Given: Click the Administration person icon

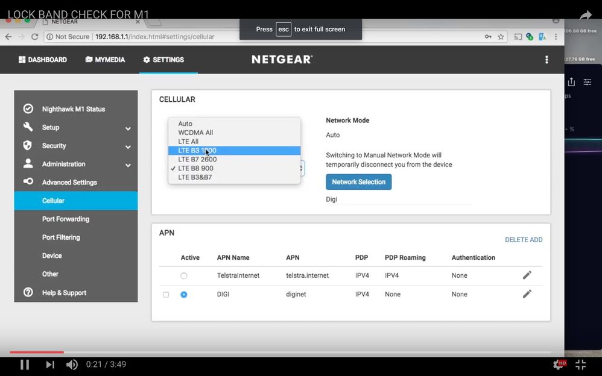Looking at the screenshot, I should [28, 163].
